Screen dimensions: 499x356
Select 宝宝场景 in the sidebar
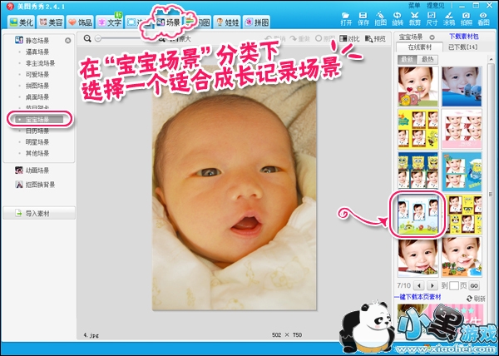coord(39,120)
